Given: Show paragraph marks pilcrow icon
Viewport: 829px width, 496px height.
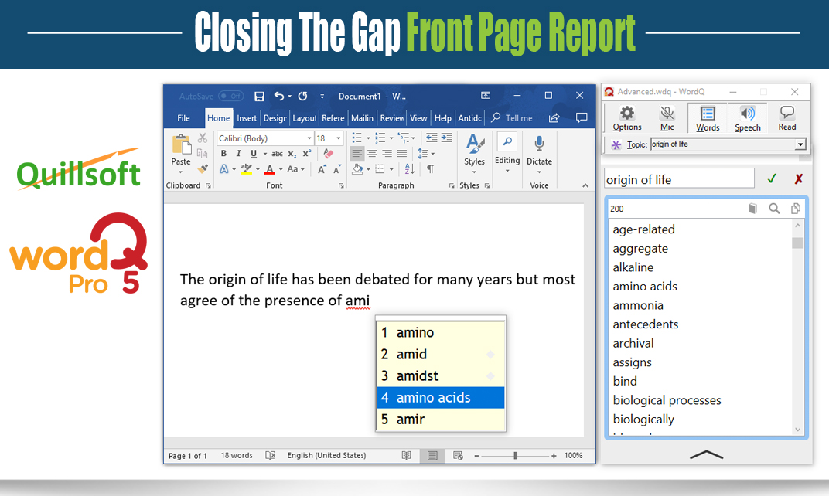Looking at the screenshot, I should tap(431, 169).
